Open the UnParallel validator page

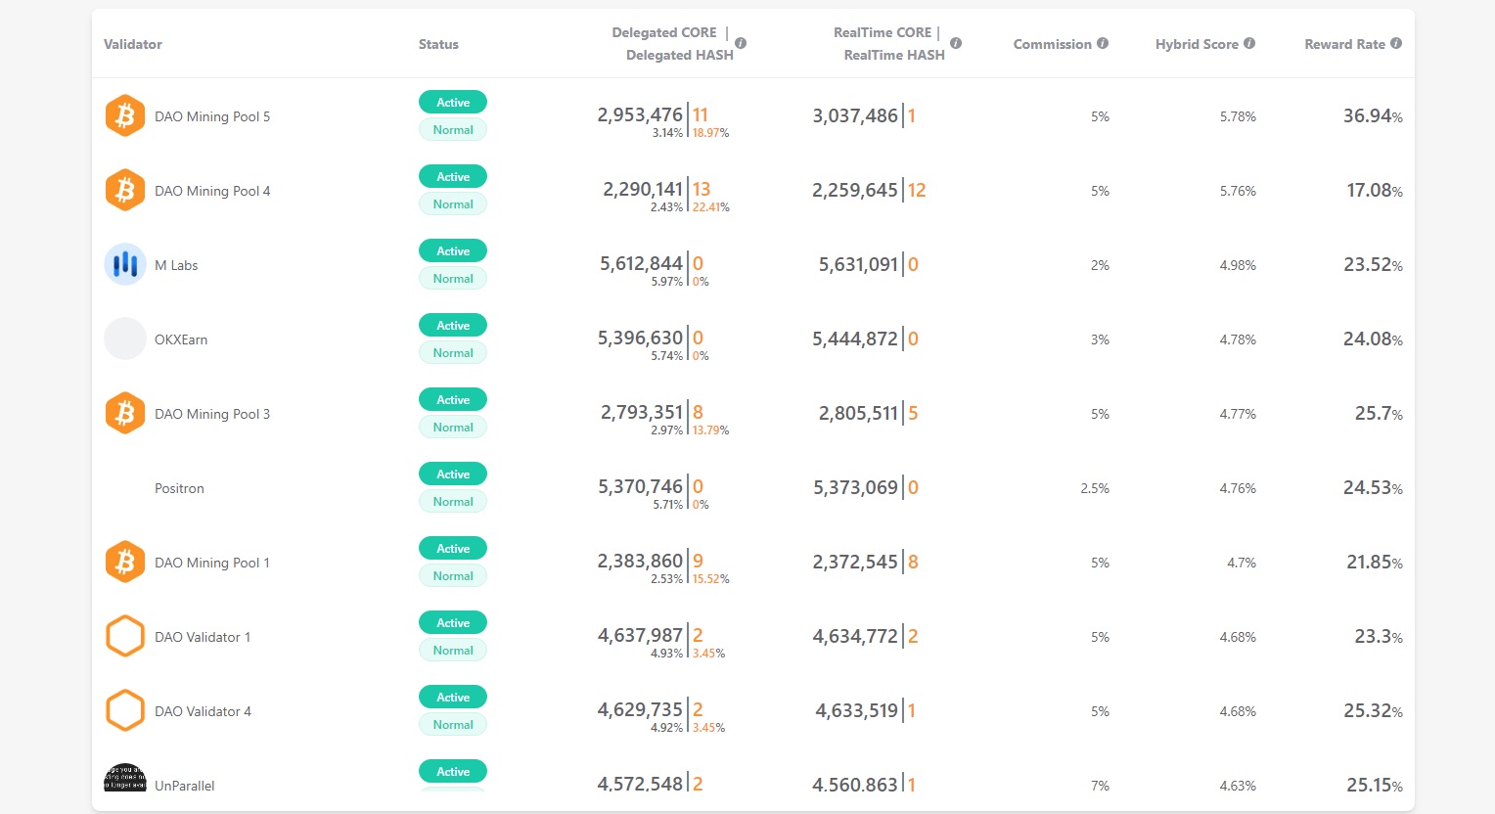pyautogui.click(x=185, y=786)
